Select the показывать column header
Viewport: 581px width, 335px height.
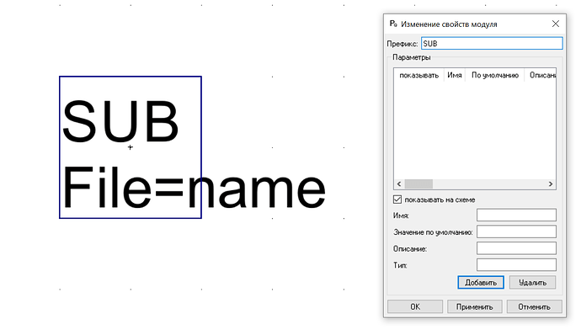(418, 75)
